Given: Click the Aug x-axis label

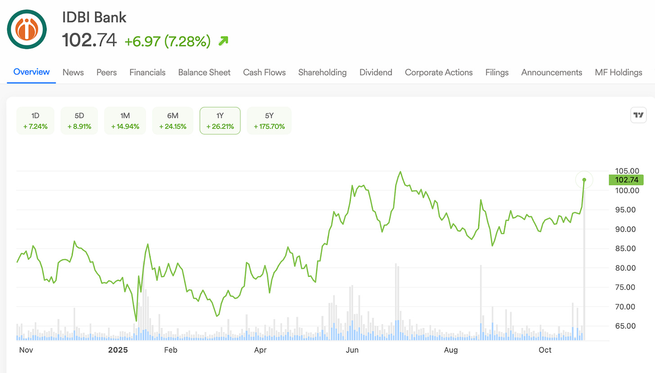Looking at the screenshot, I should click(x=451, y=350).
